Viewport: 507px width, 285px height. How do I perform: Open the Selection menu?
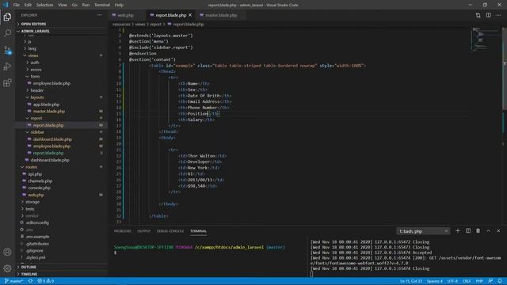coord(44,5)
